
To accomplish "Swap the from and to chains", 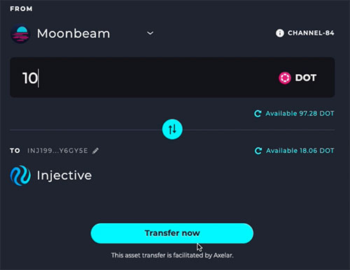I will click(172, 129).
